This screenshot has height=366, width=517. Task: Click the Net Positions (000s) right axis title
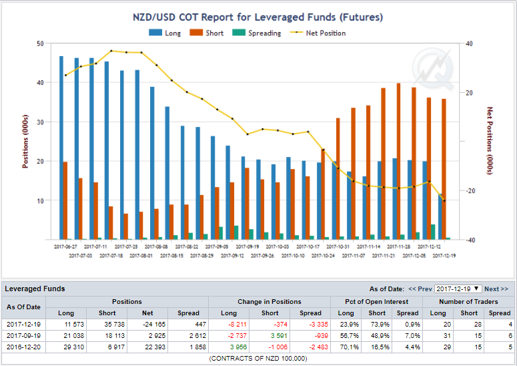tap(490, 141)
